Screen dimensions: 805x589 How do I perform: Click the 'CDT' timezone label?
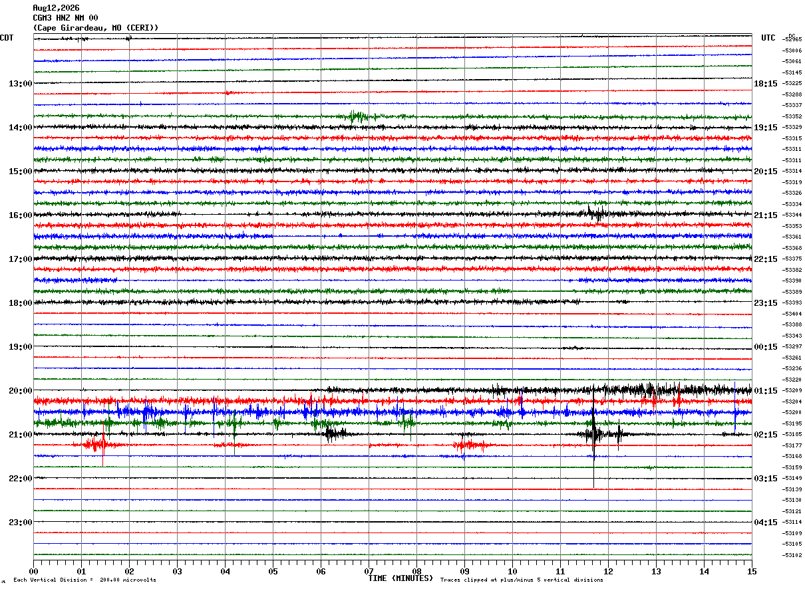click(7, 38)
